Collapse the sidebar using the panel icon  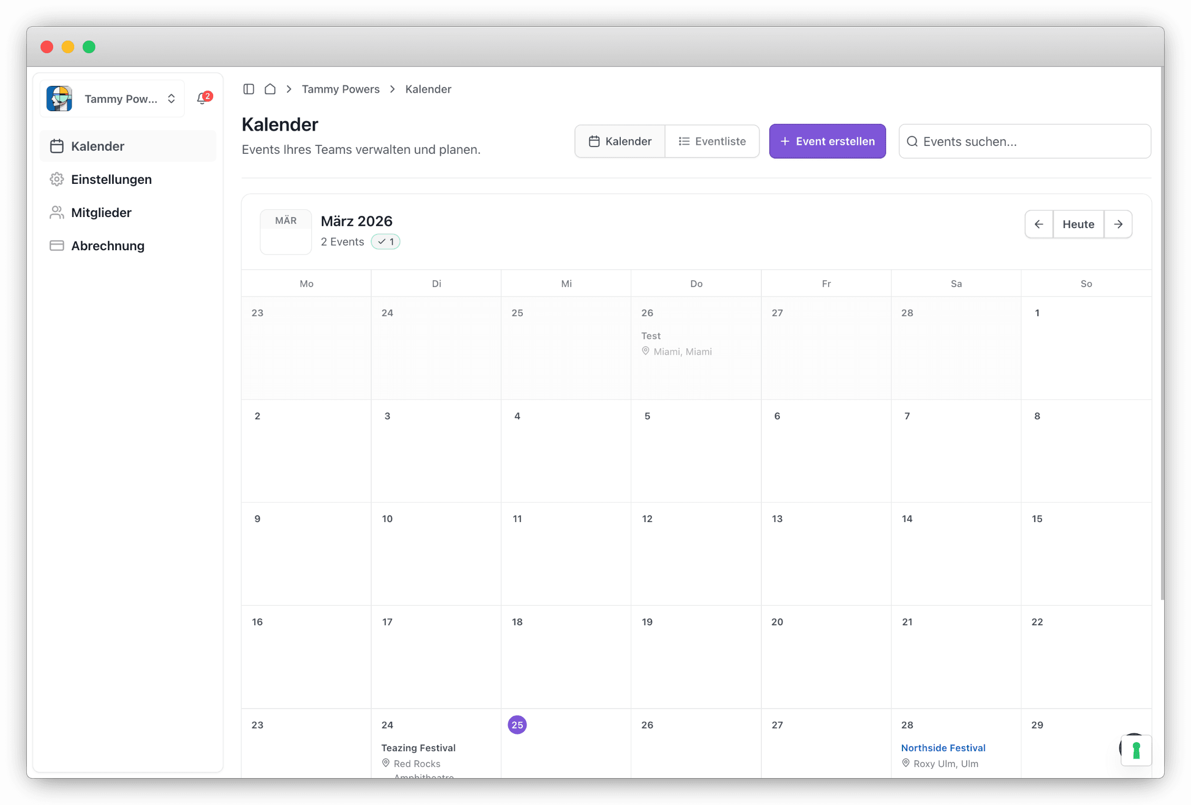click(249, 89)
